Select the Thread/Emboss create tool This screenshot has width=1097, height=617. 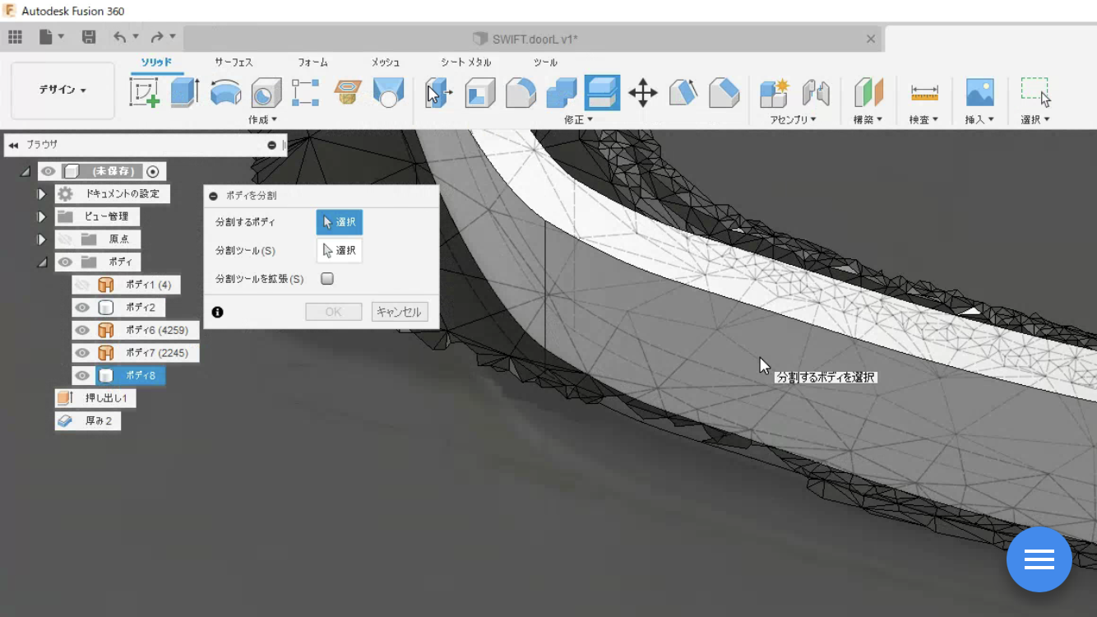tap(348, 92)
